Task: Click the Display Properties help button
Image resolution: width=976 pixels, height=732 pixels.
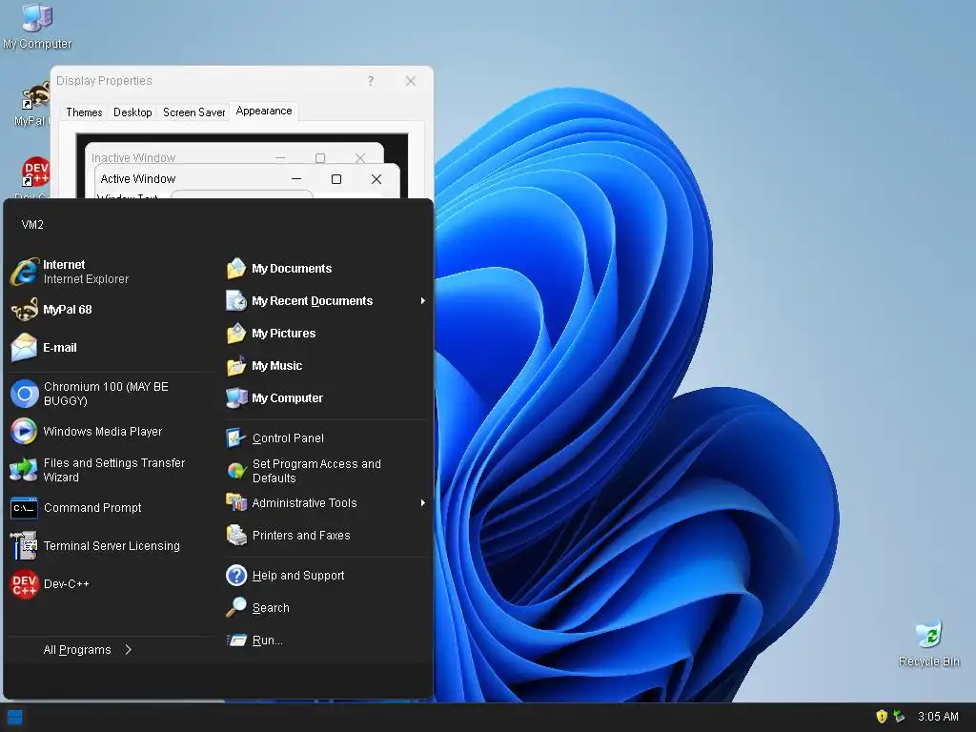Action: pos(371,81)
